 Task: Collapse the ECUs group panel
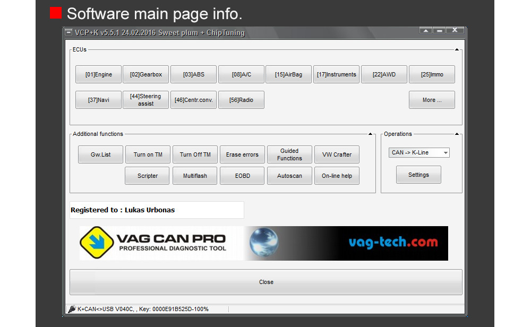[457, 49]
